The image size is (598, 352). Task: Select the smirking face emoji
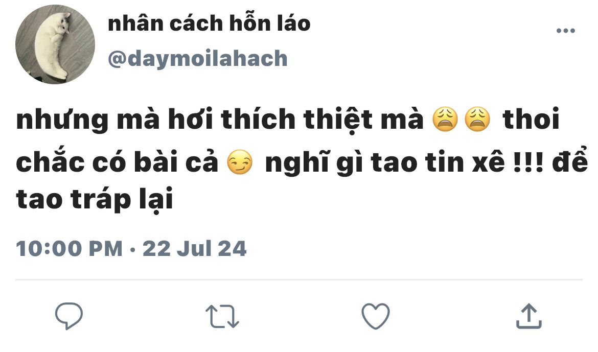[x=240, y=162]
